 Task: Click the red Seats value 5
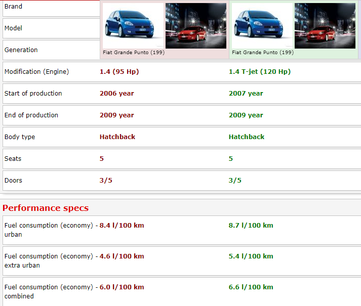click(x=102, y=158)
